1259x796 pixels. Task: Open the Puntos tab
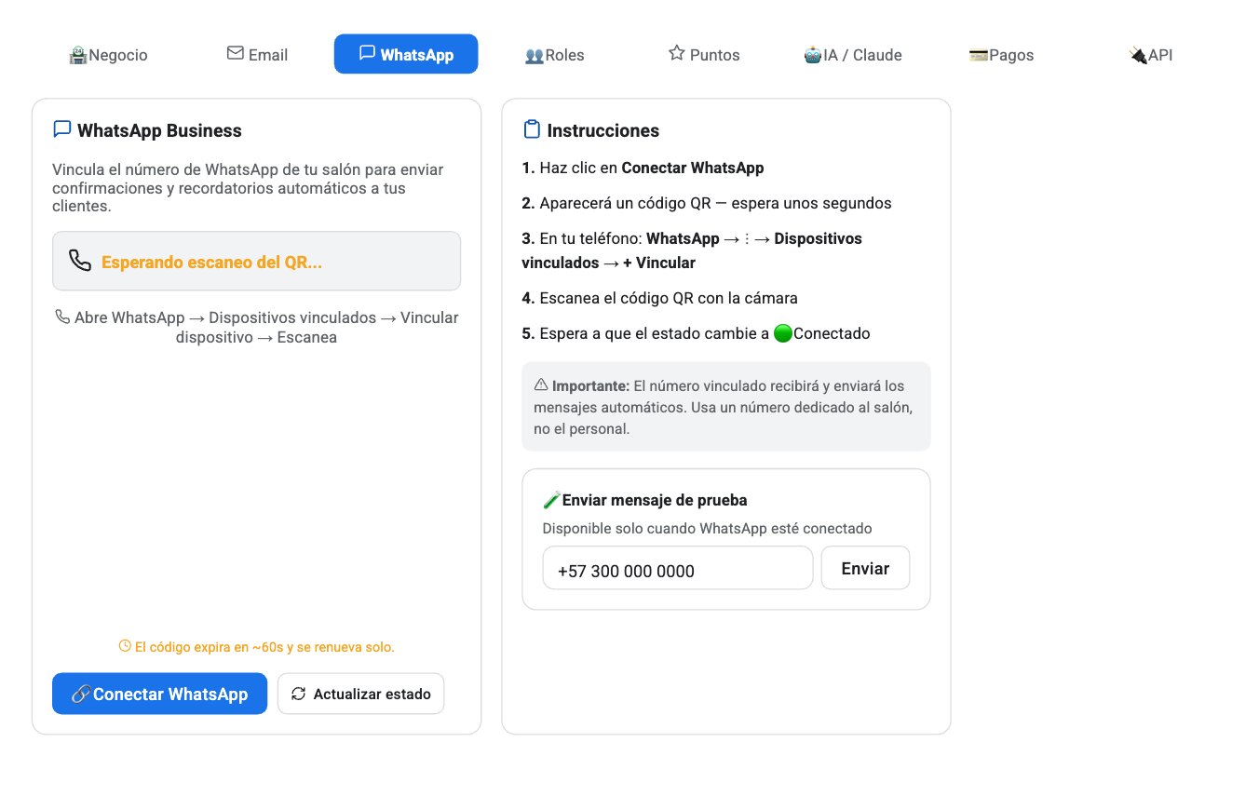[x=704, y=55]
